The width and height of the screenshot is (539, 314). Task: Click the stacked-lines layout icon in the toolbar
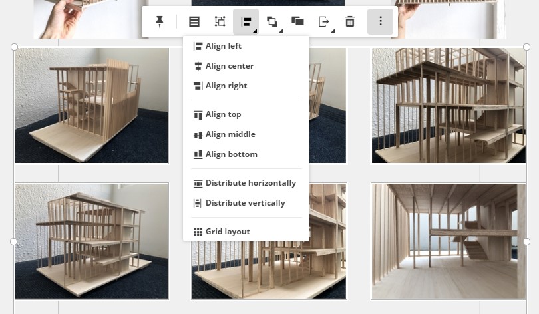click(194, 21)
